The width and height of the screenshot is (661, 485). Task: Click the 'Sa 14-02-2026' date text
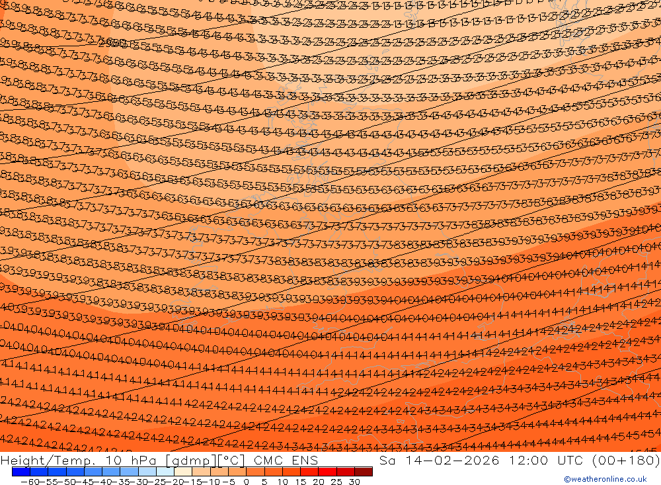(440, 460)
